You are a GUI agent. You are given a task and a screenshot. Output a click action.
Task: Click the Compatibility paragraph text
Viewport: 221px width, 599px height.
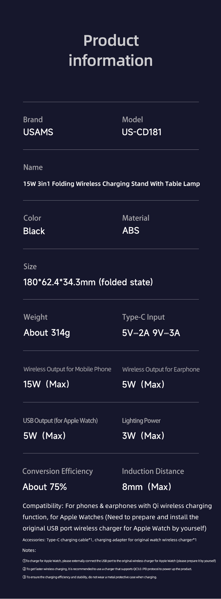117,517
